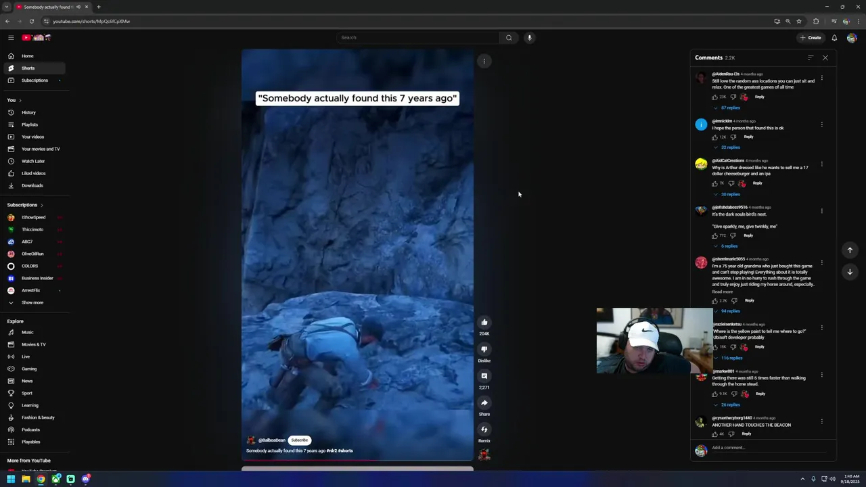The height and width of the screenshot is (487, 866).
Task: Click the taskbar volume icon
Action: pos(833,479)
